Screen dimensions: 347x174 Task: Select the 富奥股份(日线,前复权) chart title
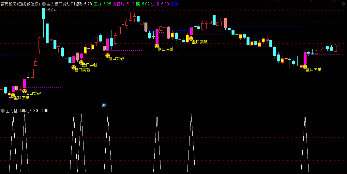[x=20, y=4]
